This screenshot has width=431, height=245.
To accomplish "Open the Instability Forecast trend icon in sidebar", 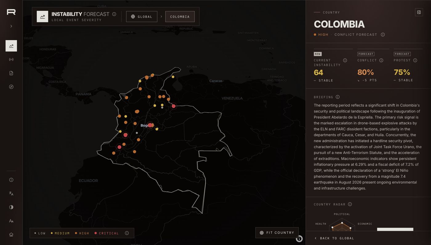I will pos(11,46).
